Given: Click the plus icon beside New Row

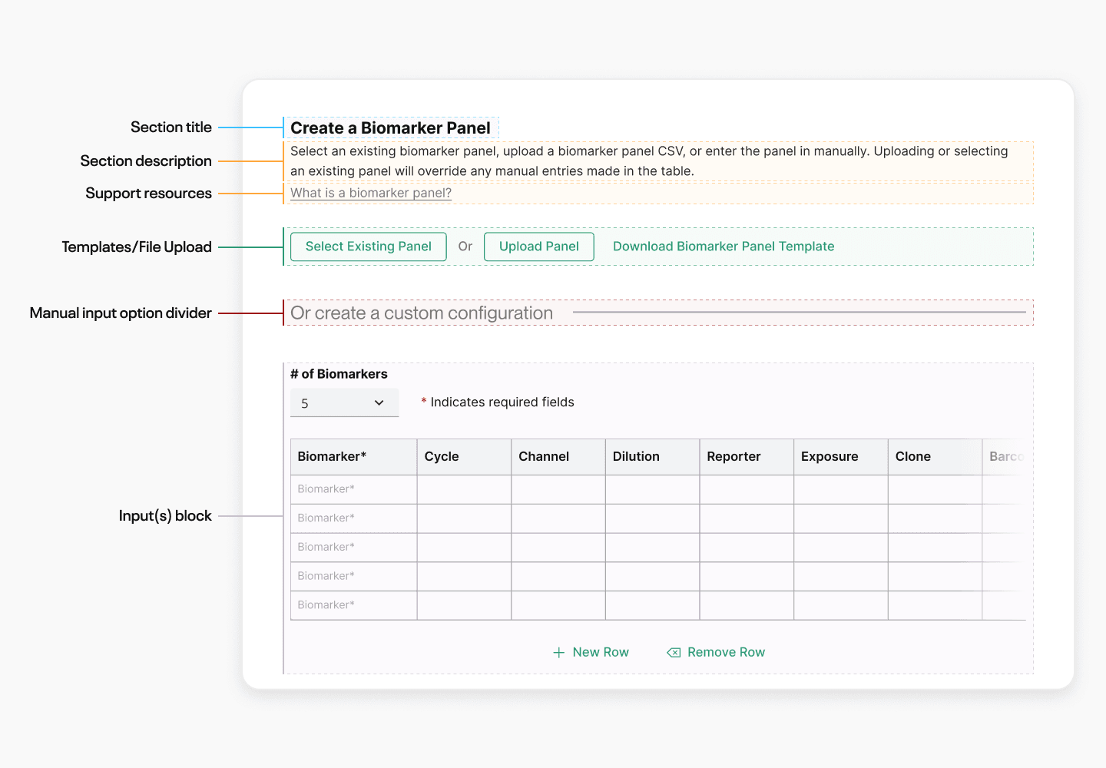Looking at the screenshot, I should pos(559,652).
